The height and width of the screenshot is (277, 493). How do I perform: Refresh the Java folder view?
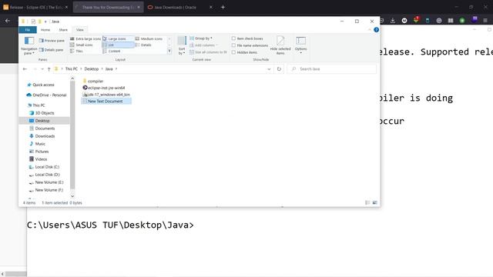click(x=279, y=68)
